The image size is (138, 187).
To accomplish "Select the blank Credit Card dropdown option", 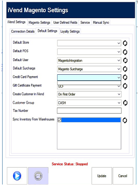I will [89, 83].
